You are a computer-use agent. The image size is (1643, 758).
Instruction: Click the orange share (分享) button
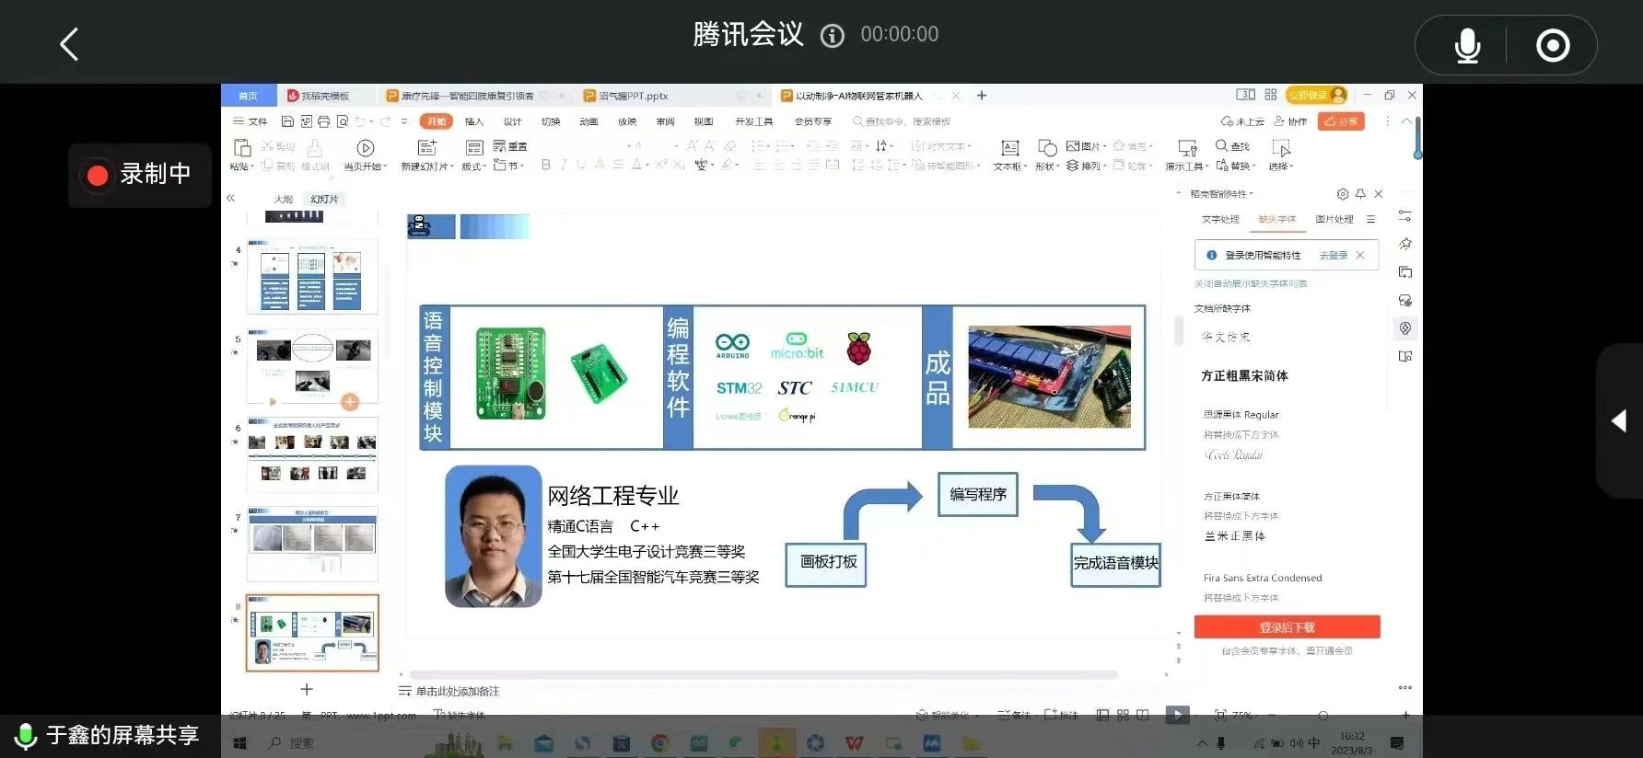[1341, 121]
